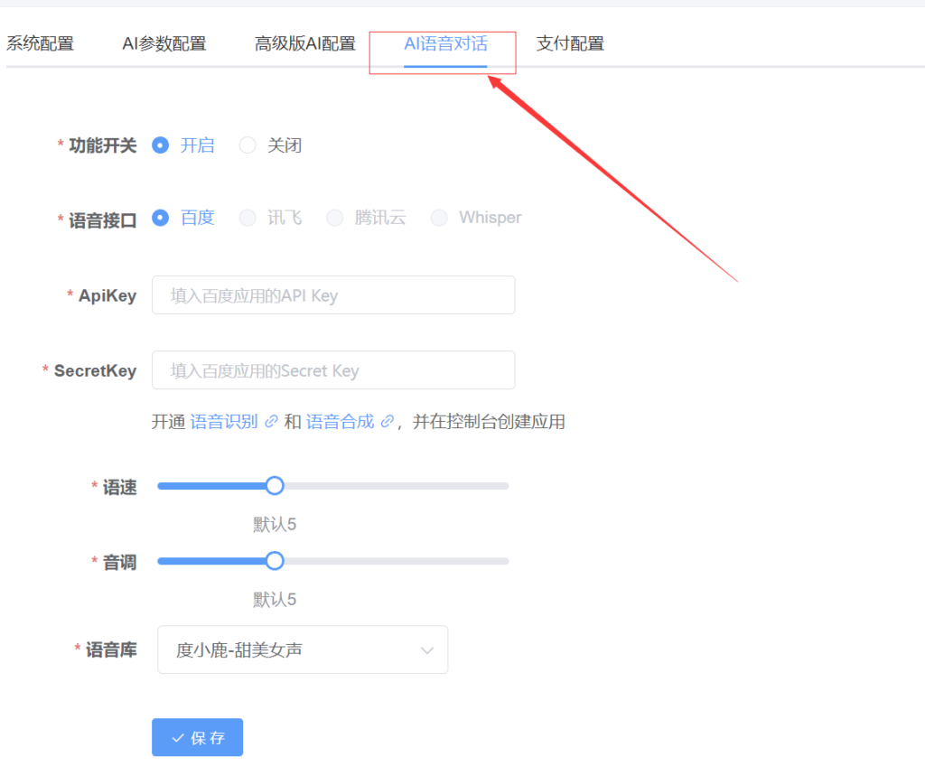This screenshot has width=925, height=766.
Task: 选择 百度 语音接口
Action: click(x=160, y=218)
